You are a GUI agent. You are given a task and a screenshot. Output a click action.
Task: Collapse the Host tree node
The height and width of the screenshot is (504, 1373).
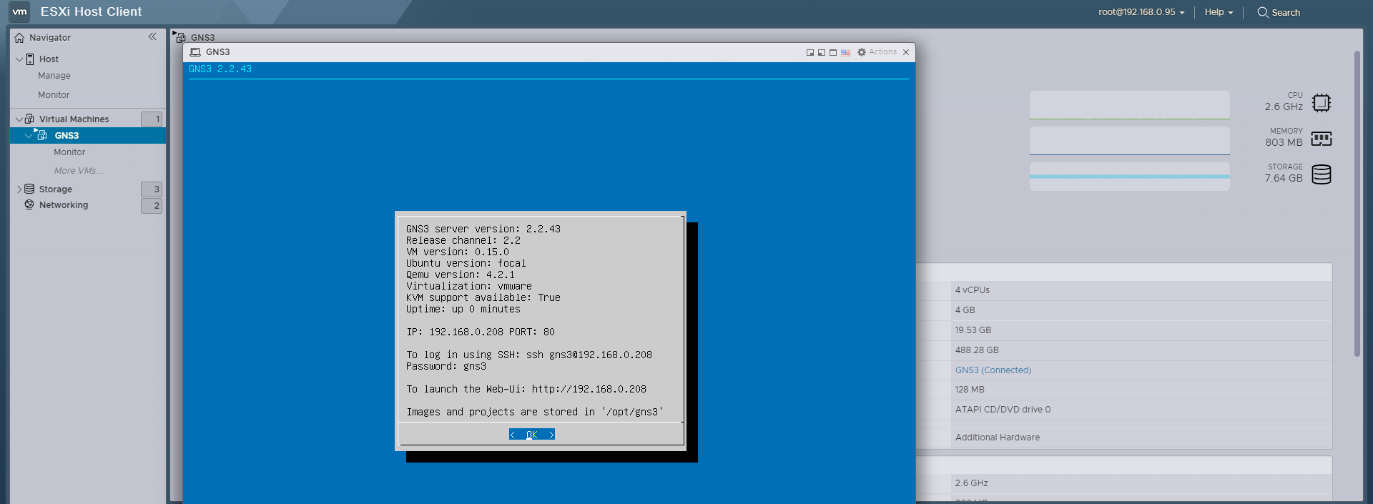pos(19,59)
